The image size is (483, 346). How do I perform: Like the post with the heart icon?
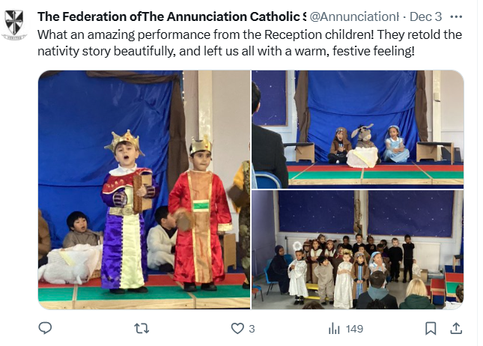(237, 328)
